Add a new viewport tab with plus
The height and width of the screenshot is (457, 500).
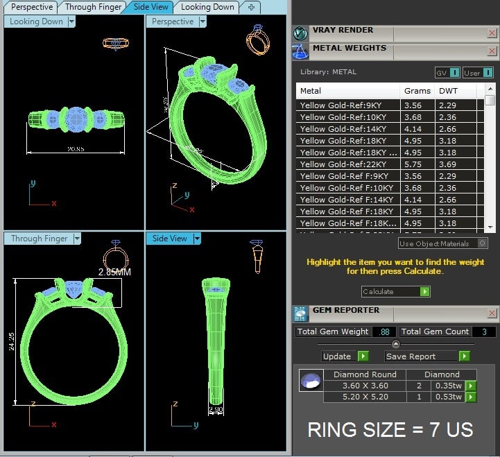click(x=251, y=7)
